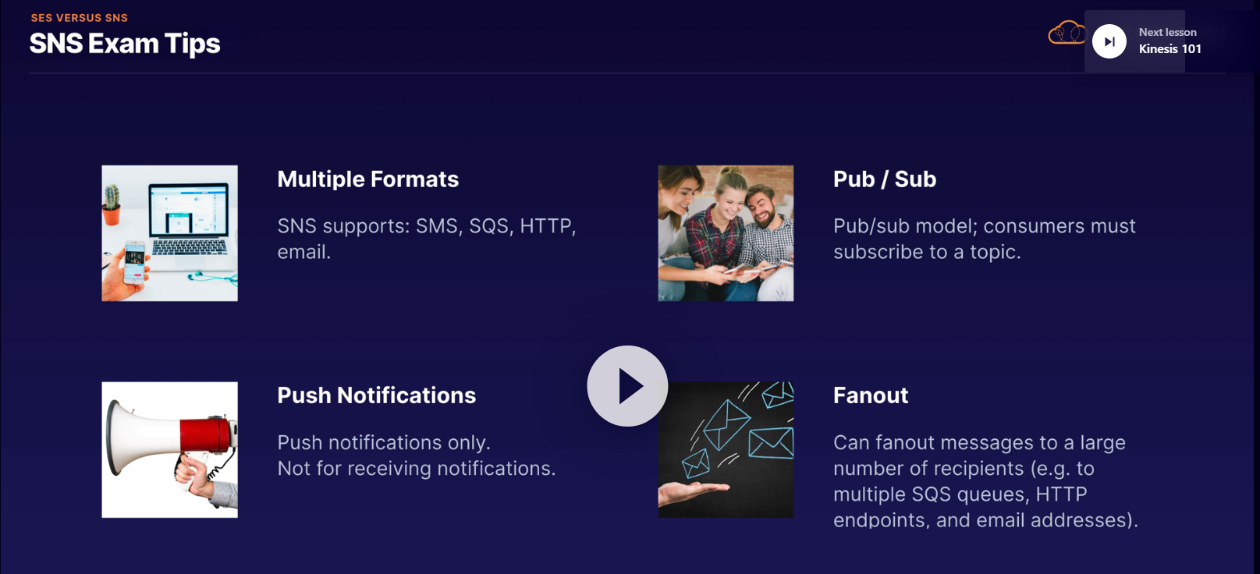Select the laptop and phone image
The image size is (1260, 574).
click(169, 233)
